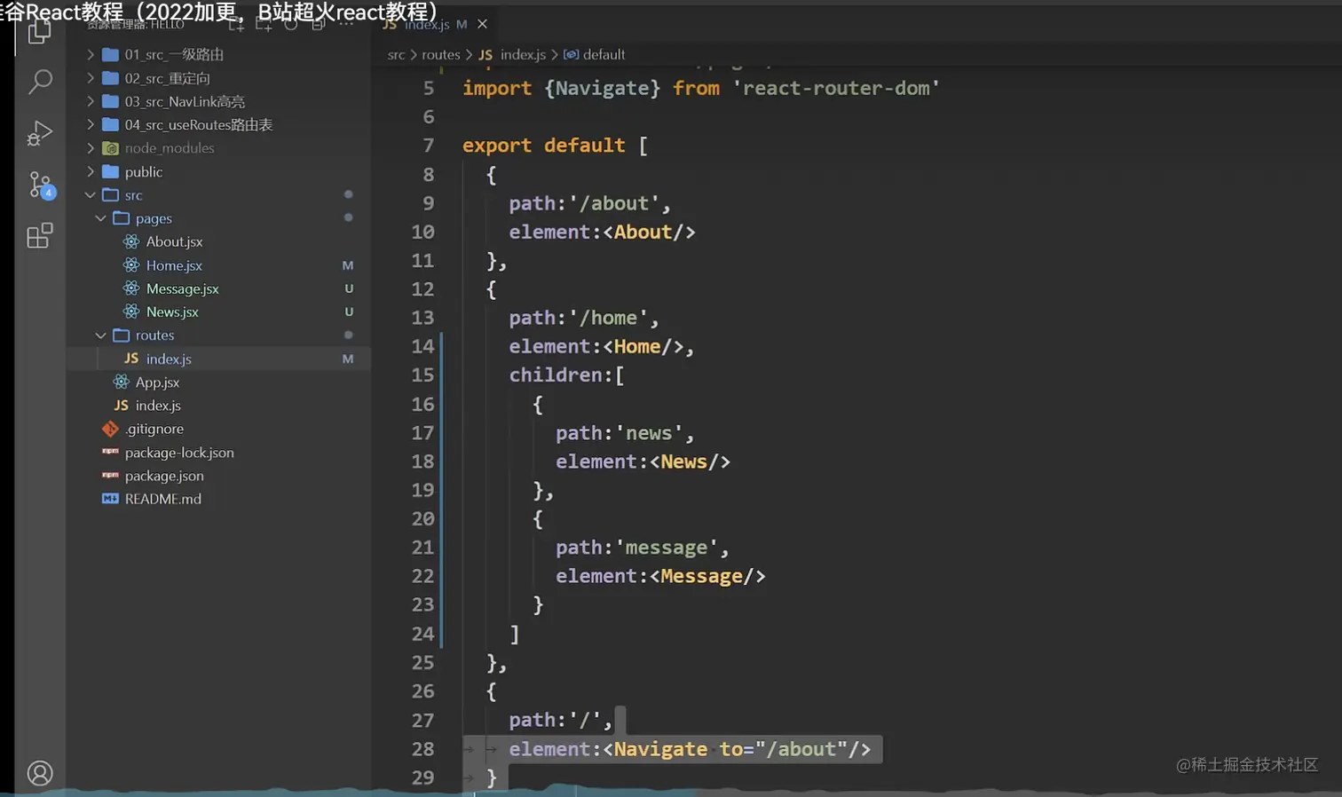The width and height of the screenshot is (1342, 797).
Task: Click the src breadcrumb segment
Action: [x=396, y=55]
